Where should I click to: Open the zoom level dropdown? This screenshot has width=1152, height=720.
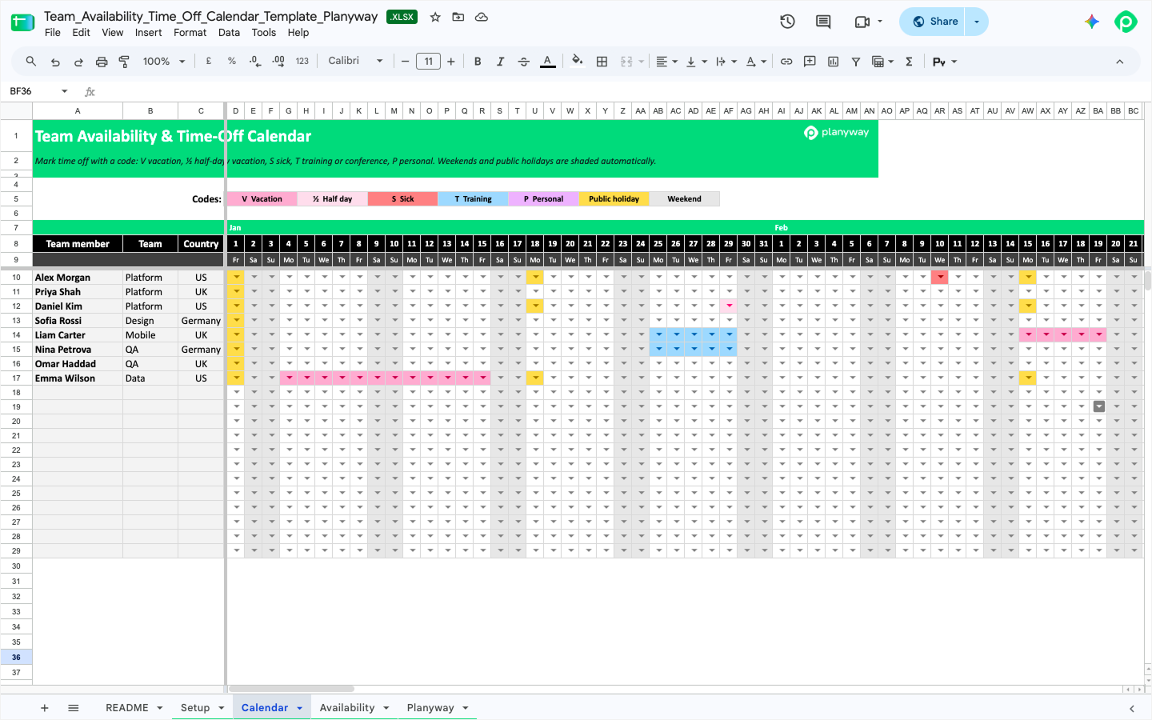tap(164, 62)
